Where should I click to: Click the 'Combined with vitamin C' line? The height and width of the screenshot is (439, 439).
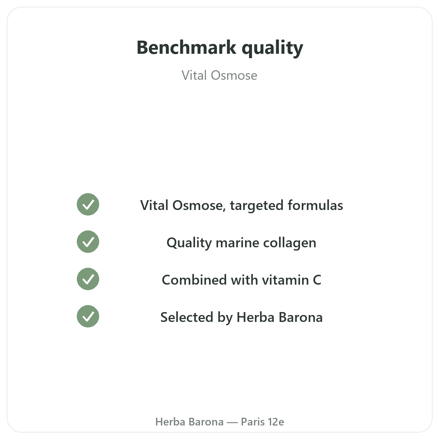pos(241,280)
